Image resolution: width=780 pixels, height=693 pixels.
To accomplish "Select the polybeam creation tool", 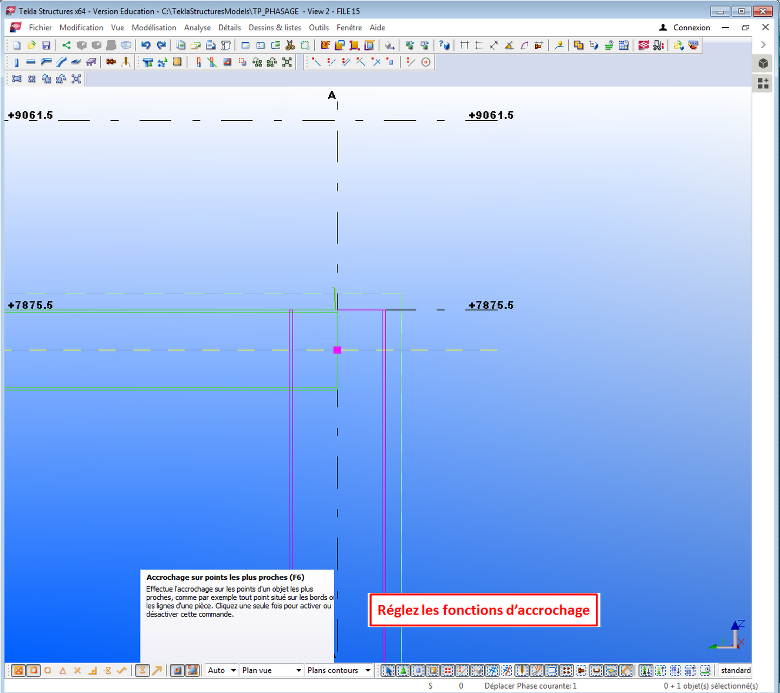I will (46, 62).
